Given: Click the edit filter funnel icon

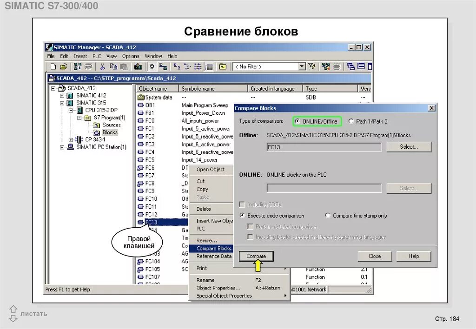Looking at the screenshot, I should pos(311,66).
